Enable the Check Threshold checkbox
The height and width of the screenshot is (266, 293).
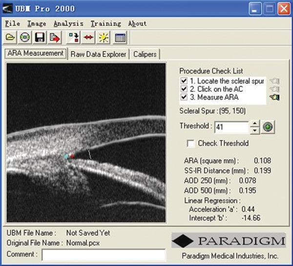[191, 143]
